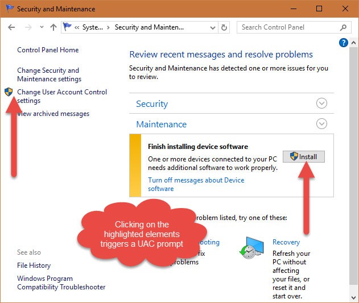Screen dimensions: 359x303
Task: Open View archived messages
Action: pos(53,114)
